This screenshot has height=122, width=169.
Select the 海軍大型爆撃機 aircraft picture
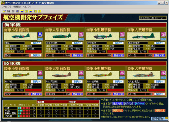(x=144, y=36)
